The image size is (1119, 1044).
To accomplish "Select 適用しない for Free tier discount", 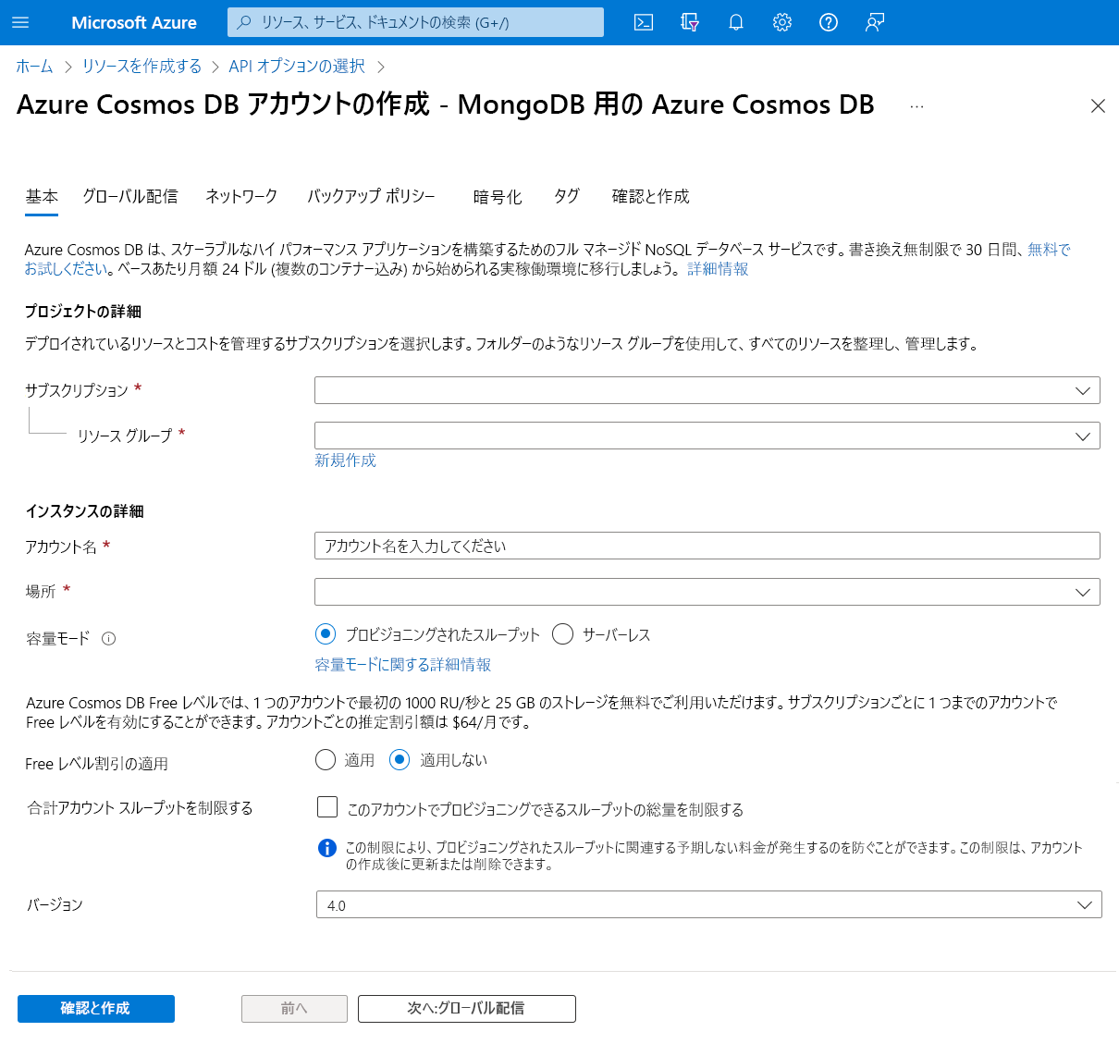I will click(400, 760).
